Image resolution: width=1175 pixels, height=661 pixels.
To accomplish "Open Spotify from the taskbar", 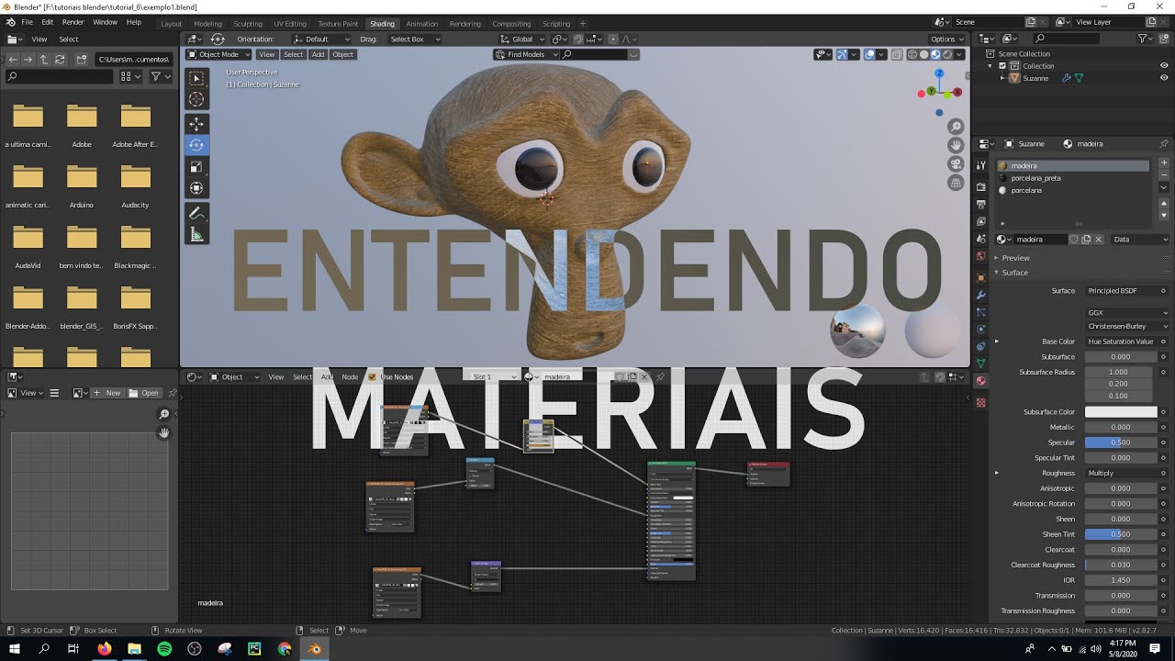I will (x=164, y=649).
